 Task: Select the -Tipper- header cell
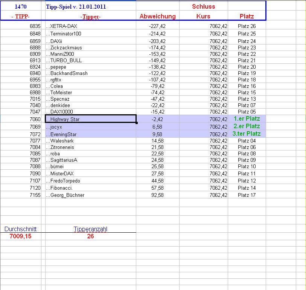tap(91, 17)
